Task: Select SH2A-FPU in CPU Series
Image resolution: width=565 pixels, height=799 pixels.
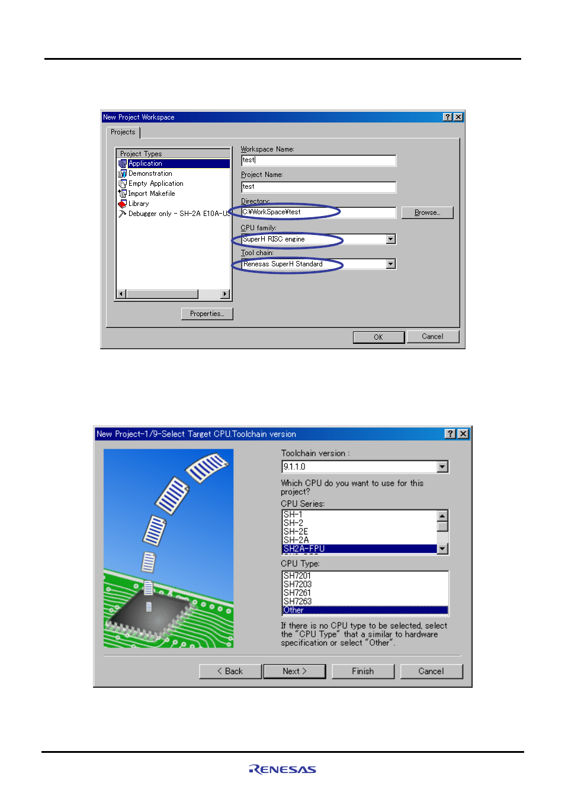Action: 359,549
